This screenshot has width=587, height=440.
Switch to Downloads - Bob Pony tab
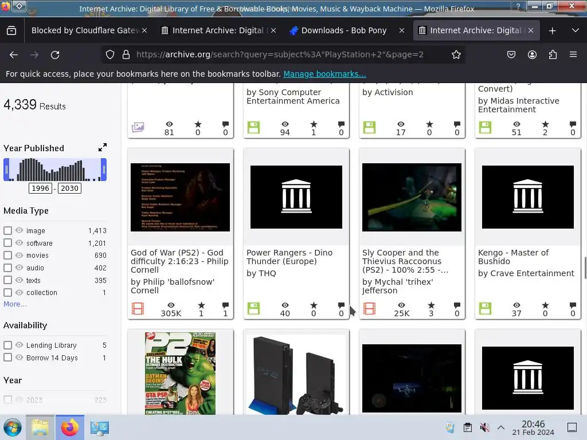click(344, 30)
